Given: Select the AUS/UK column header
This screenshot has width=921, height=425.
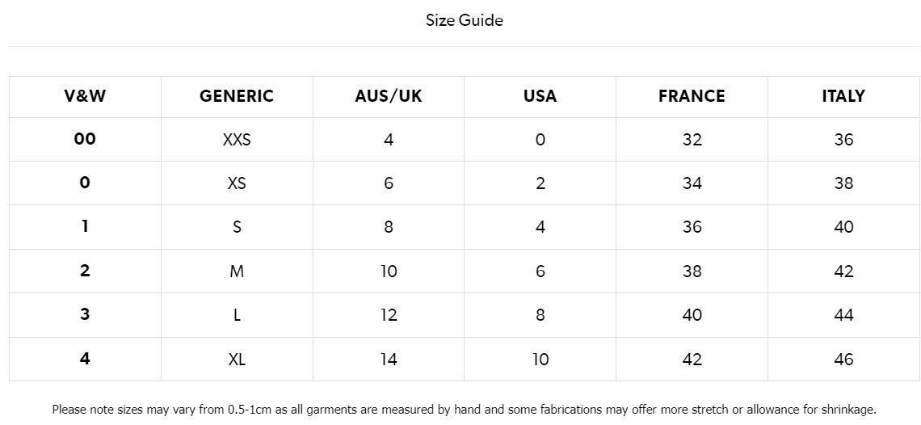Looking at the screenshot, I should pos(389,96).
